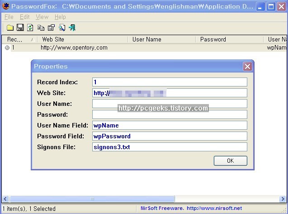
Task: Click the Password column header
Action: [229, 39]
